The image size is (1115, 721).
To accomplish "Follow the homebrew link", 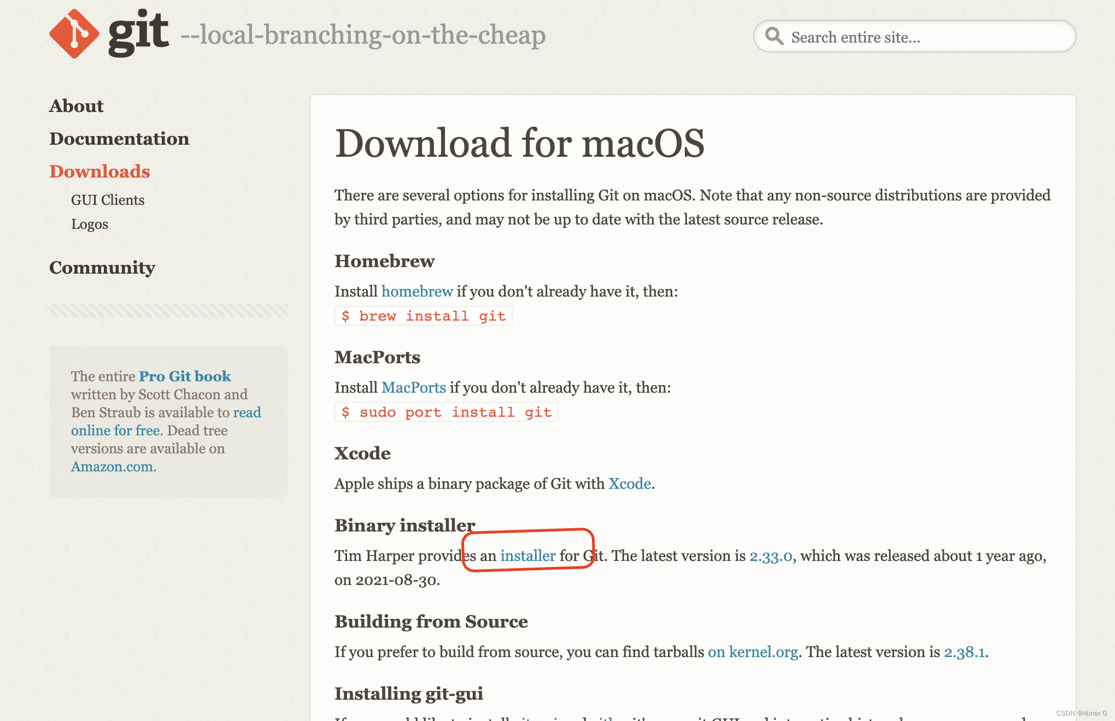I will click(417, 292).
